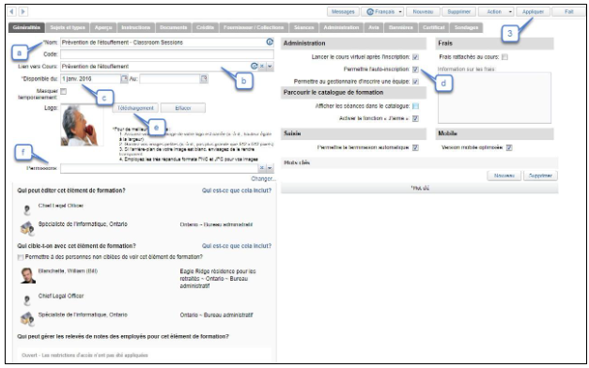Click Appliquer to apply changes
The width and height of the screenshot is (589, 368).
tap(533, 12)
